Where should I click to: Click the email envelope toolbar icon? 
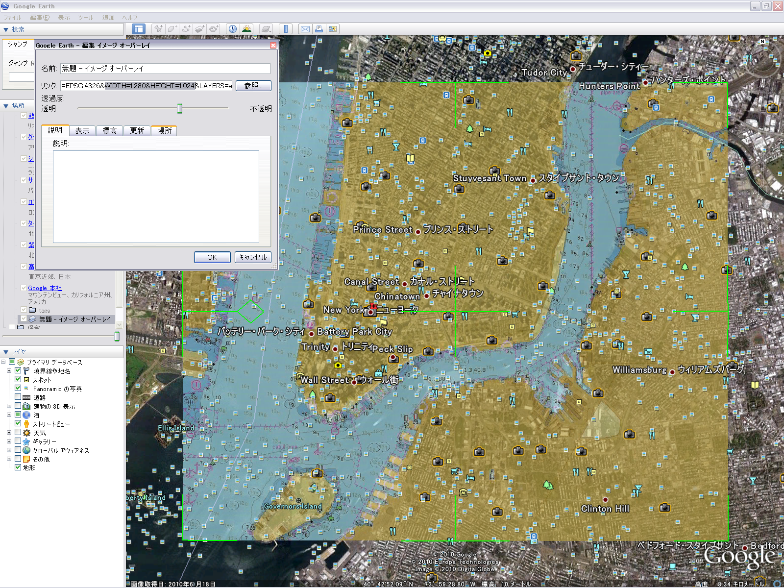tap(305, 29)
